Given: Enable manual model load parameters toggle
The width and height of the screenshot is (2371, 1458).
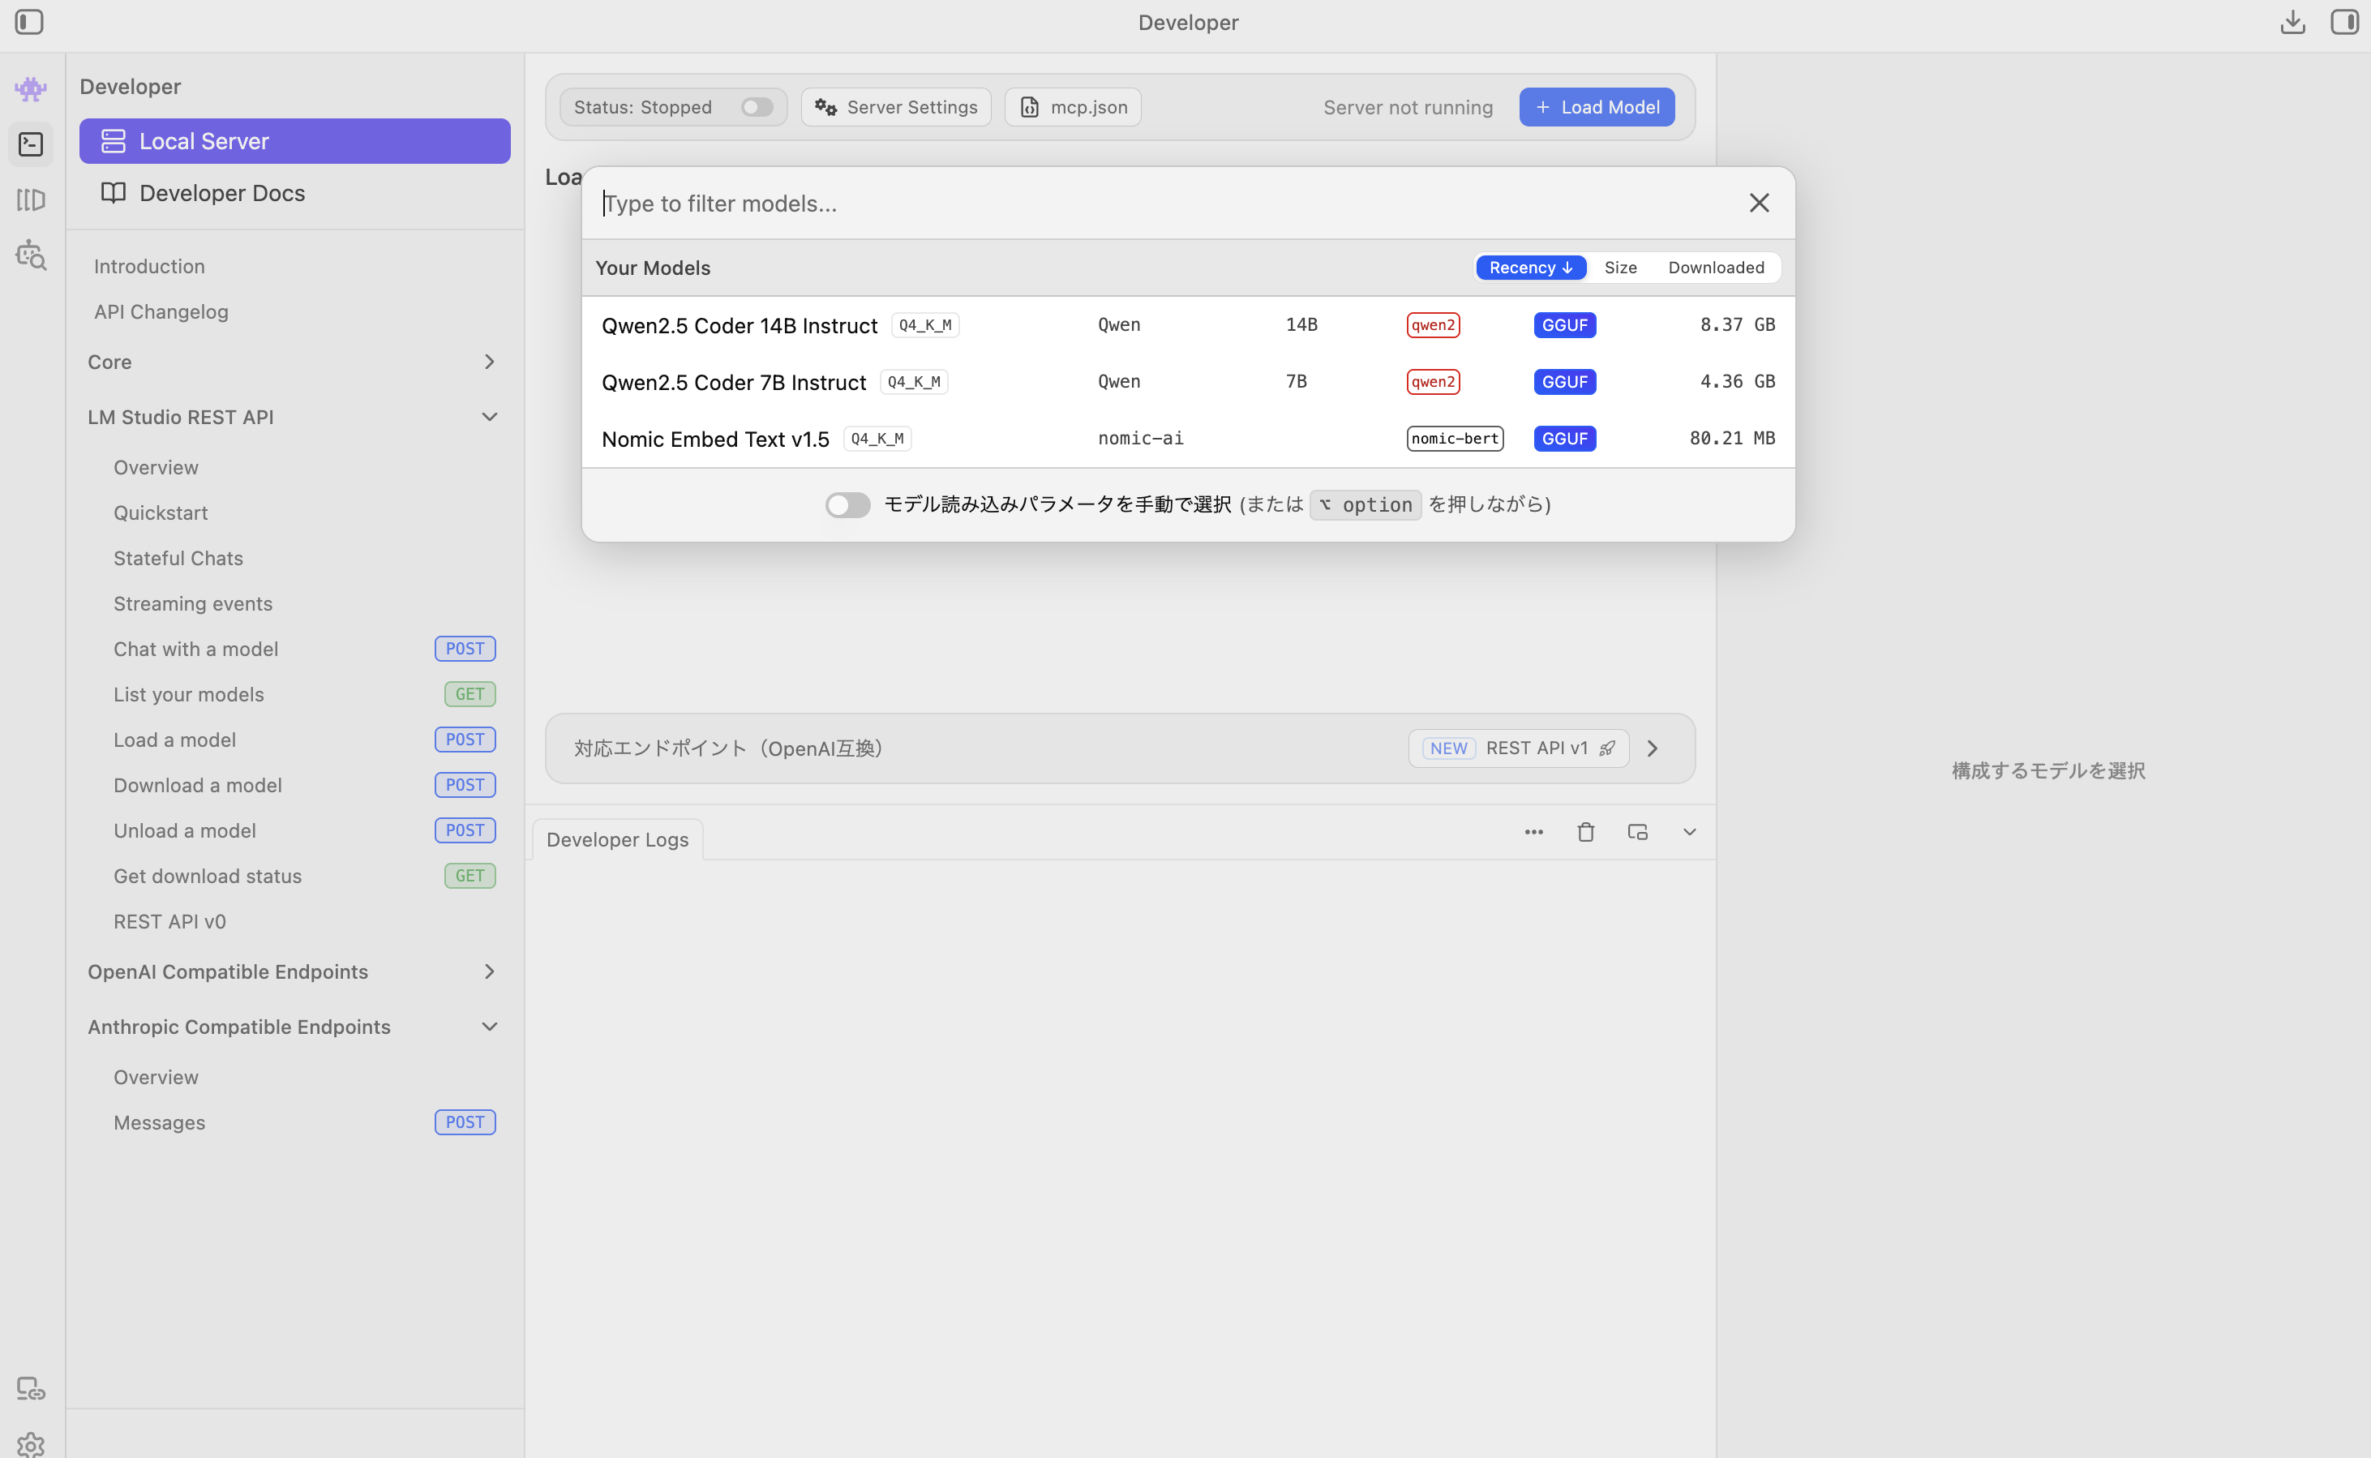Looking at the screenshot, I should coord(847,505).
